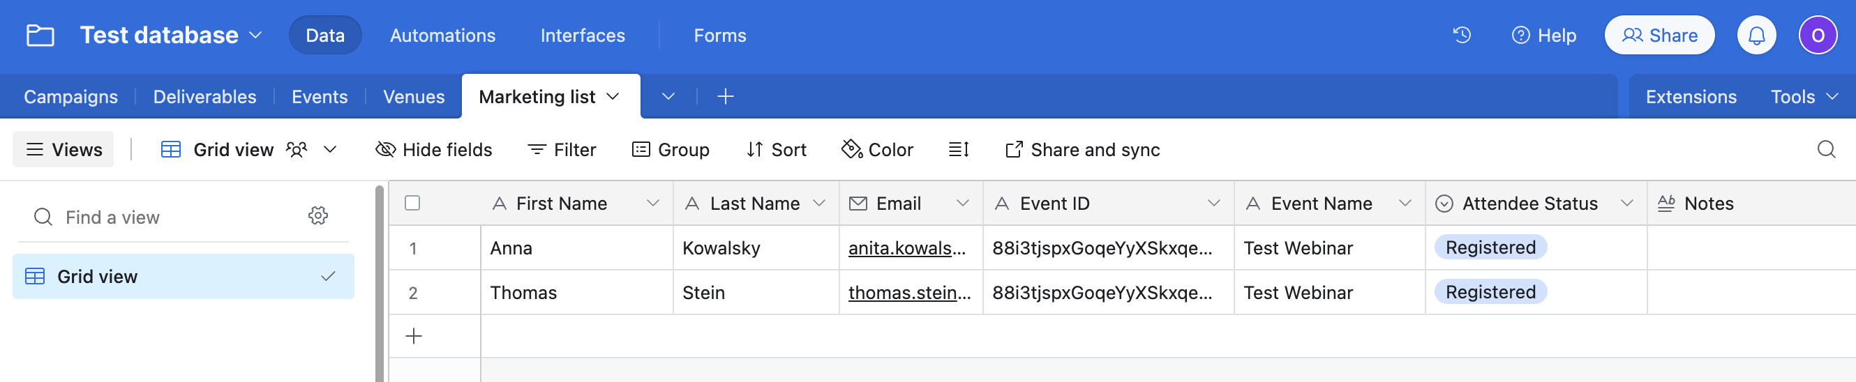Open Event ID column dropdown
The width and height of the screenshot is (1856, 382).
pos(1213,204)
